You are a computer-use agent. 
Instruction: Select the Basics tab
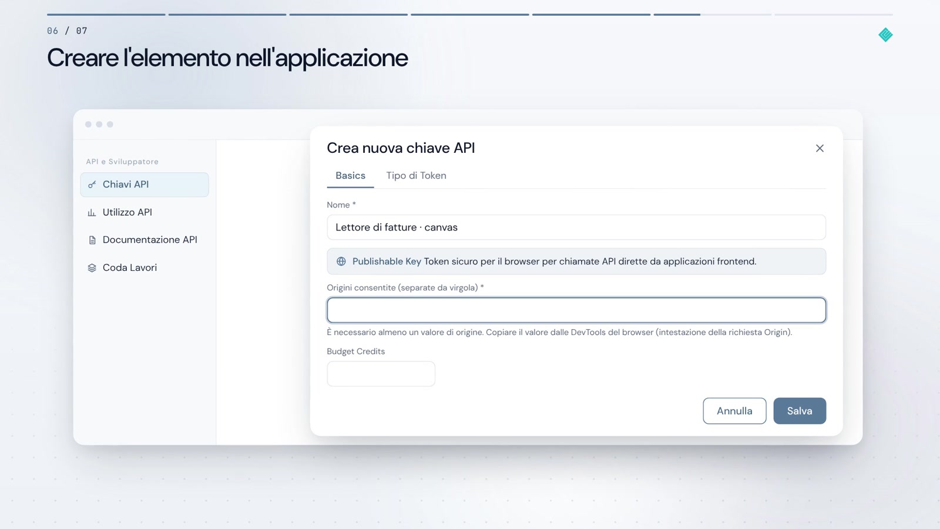click(x=350, y=176)
